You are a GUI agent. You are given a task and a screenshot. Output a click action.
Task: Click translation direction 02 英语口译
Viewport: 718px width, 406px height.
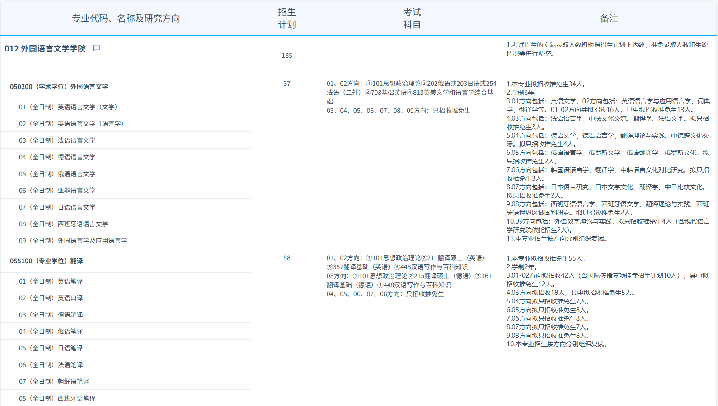[51, 298]
